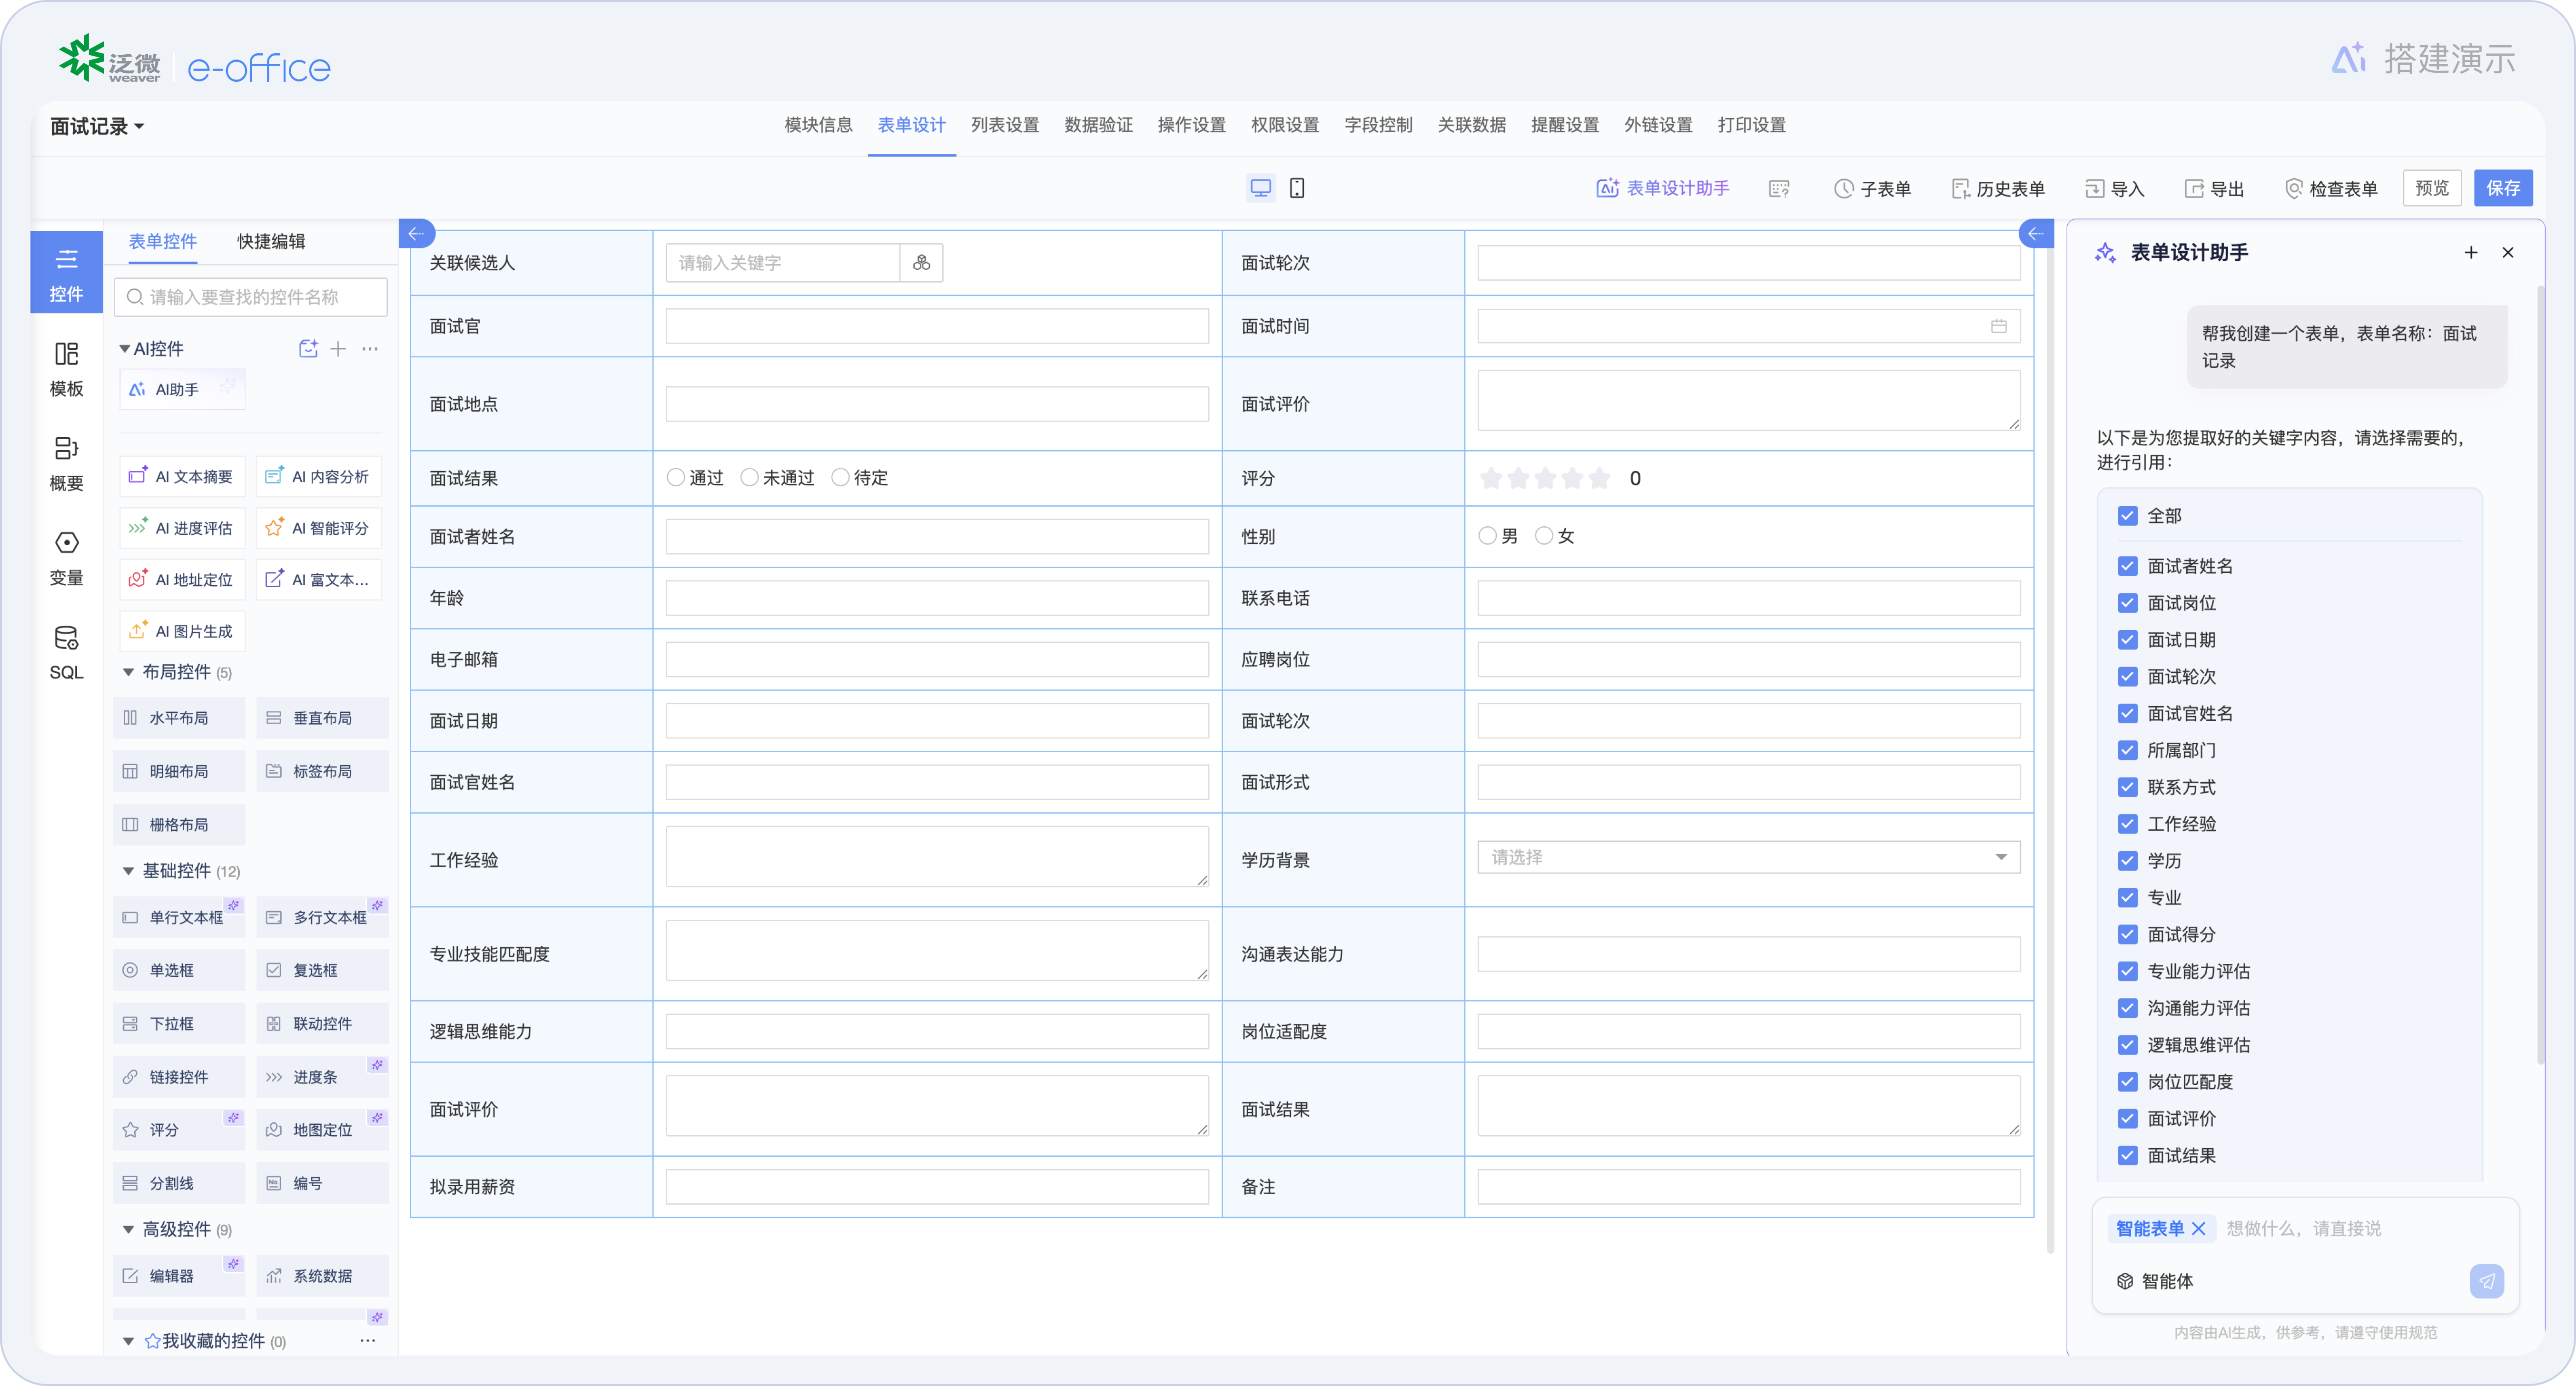Collapse the AI控件 section
2576x1386 pixels.
coord(125,349)
